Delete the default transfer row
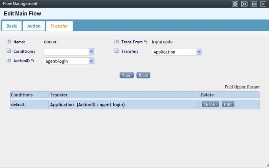Screen dimensions: 269x168 tap(210, 104)
